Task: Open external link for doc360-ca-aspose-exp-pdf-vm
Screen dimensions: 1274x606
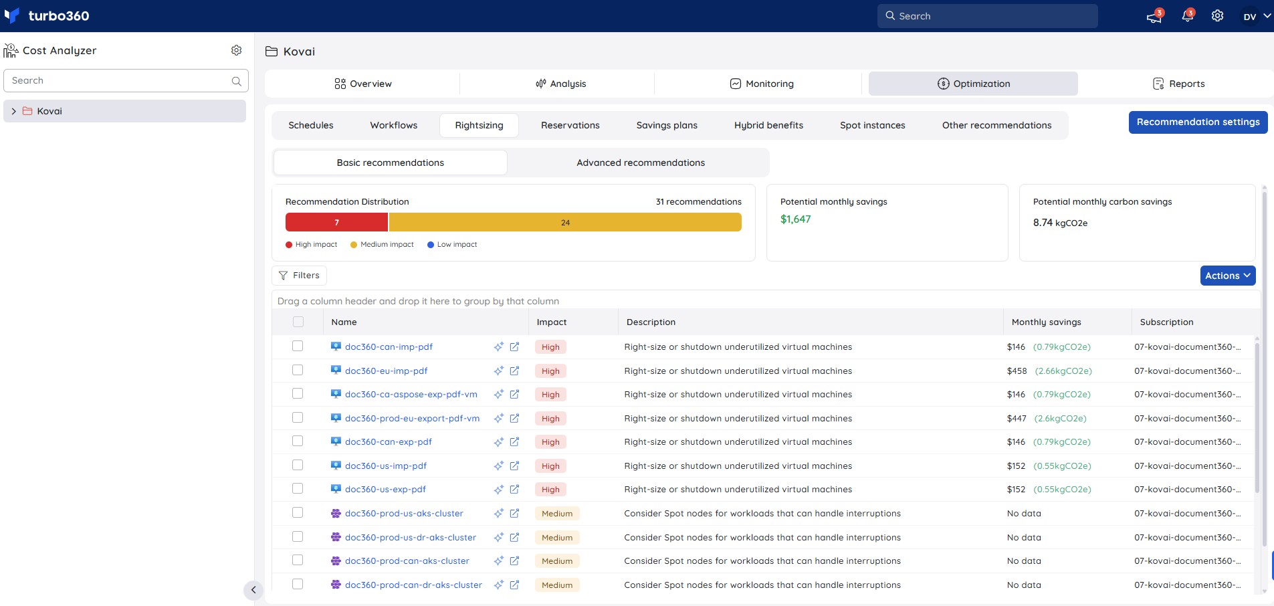Action: coord(514,394)
